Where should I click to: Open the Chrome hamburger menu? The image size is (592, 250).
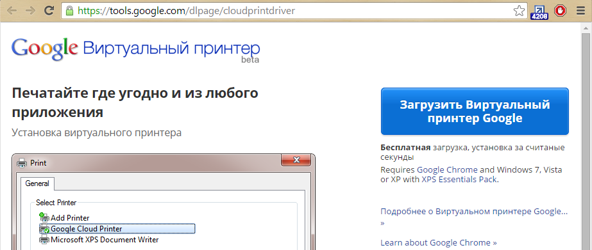coord(581,11)
